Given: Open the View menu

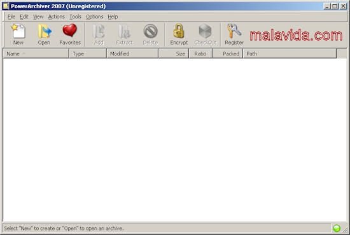Looking at the screenshot, I should [38, 17].
